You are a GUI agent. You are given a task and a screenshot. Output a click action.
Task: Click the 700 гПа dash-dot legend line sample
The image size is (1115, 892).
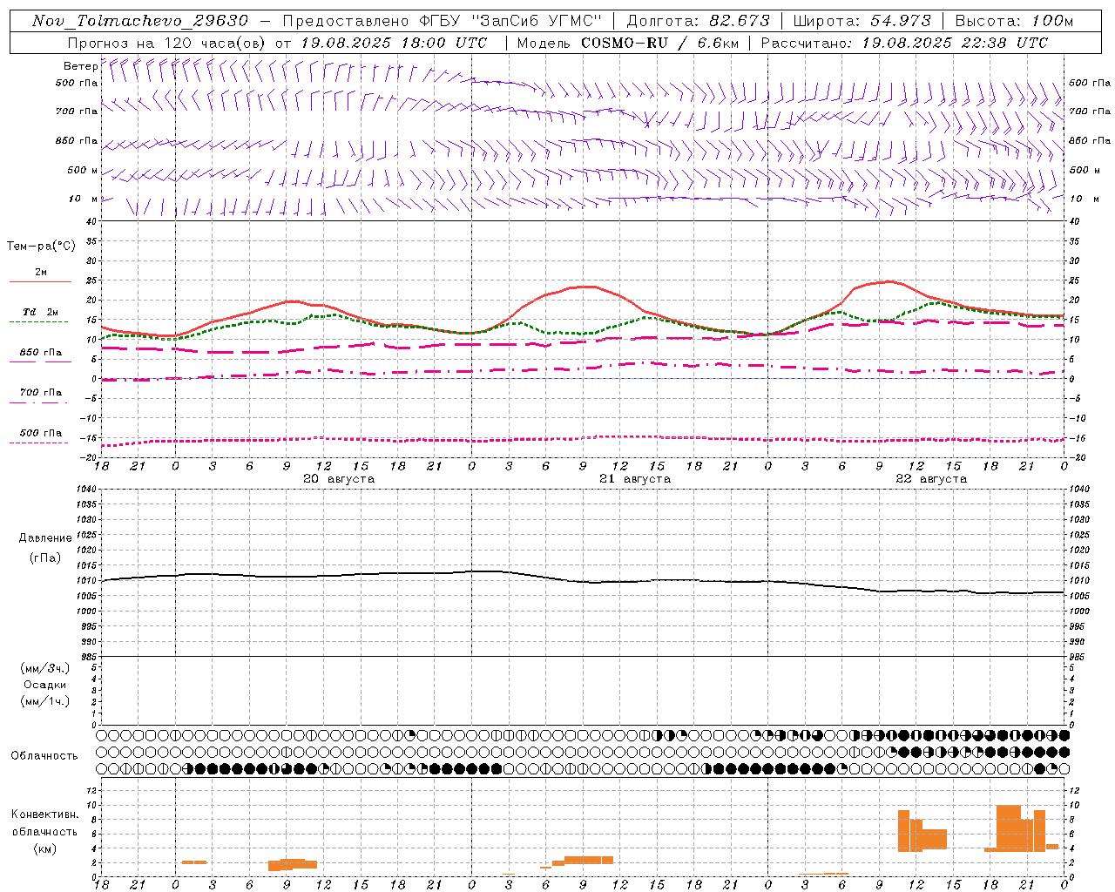click(38, 402)
